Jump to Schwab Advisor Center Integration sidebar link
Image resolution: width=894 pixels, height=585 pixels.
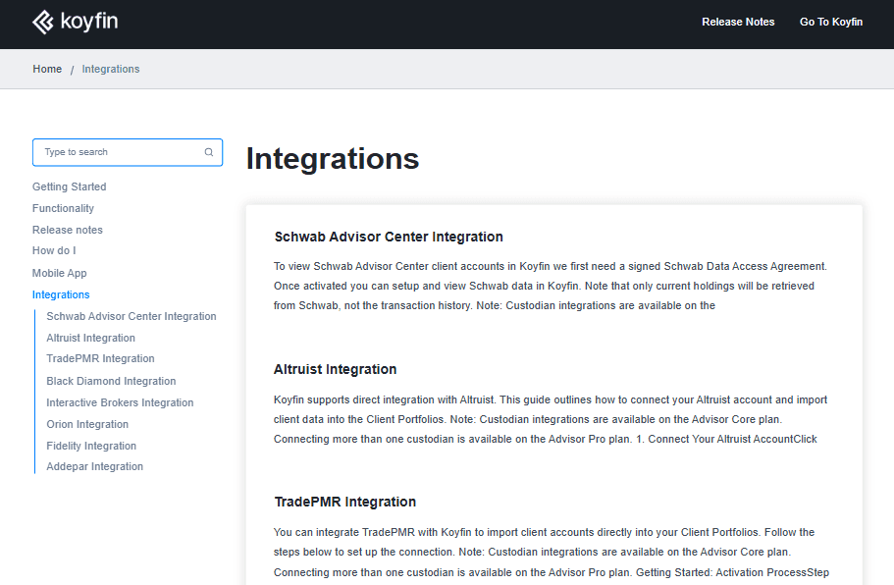tap(131, 316)
